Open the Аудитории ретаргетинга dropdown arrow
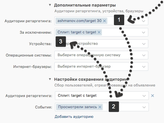This screenshot has height=123, width=164. tap(144, 21)
